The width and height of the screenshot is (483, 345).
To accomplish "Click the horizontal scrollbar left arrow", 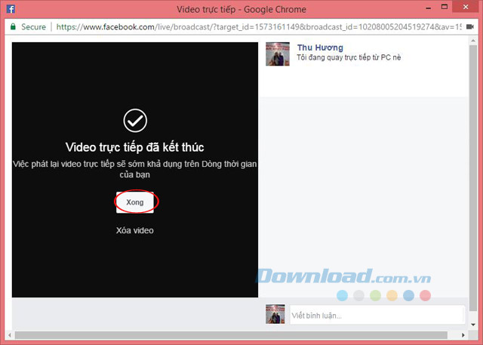I will [x=10, y=335].
